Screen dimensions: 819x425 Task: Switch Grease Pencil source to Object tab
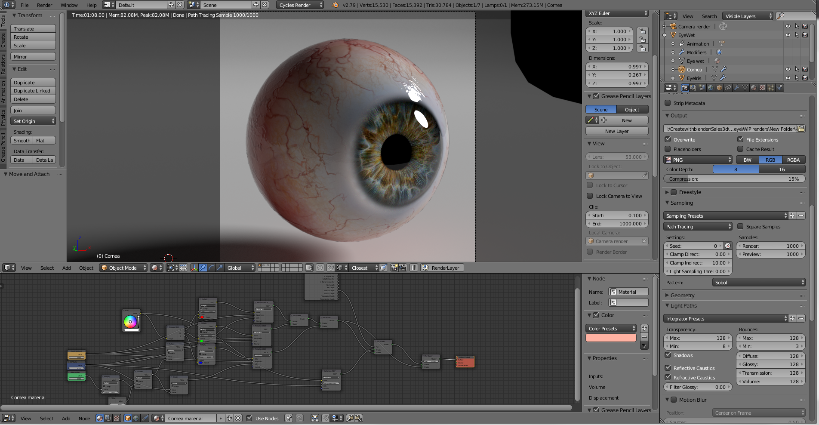632,109
